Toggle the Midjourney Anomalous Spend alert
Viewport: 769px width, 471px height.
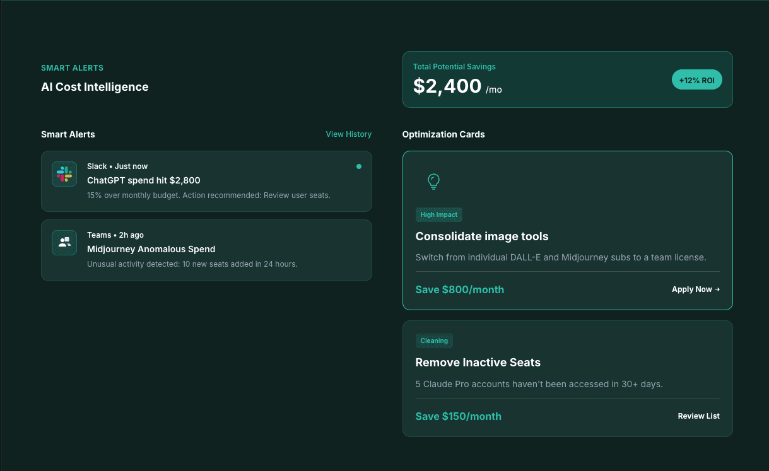click(x=206, y=250)
